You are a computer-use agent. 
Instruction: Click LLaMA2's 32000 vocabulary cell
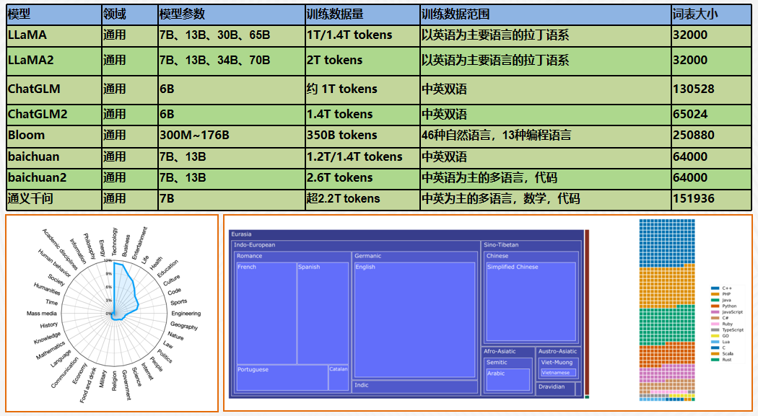(x=711, y=61)
